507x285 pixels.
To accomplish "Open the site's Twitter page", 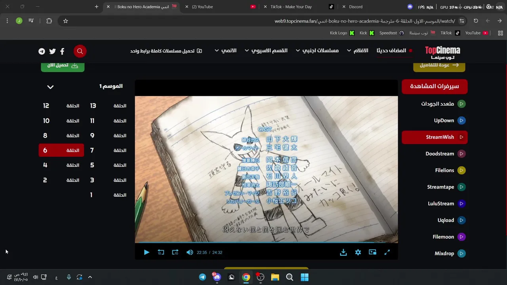I will click(x=52, y=51).
